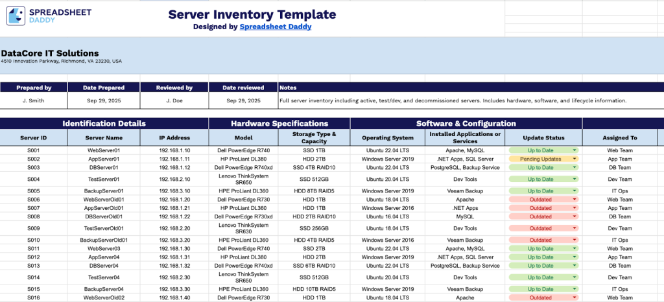Click the Identification Details section header
The width and height of the screenshot is (664, 302).
(104, 123)
